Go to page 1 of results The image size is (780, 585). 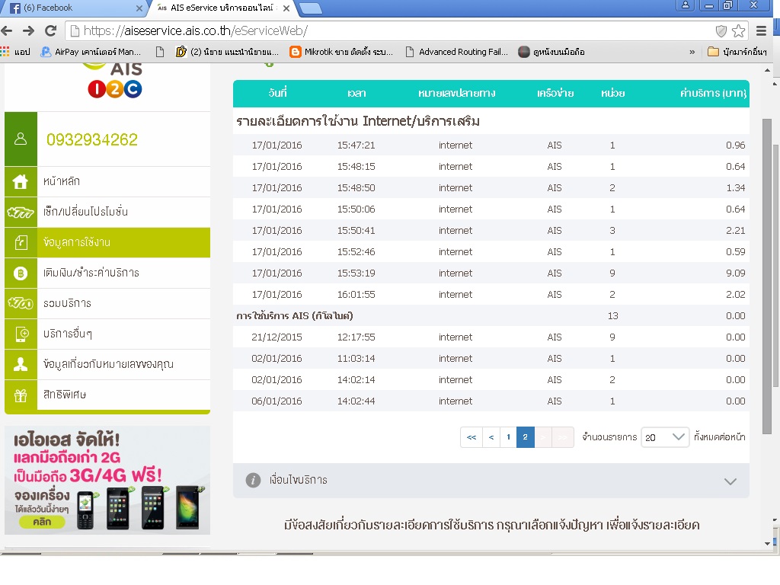508,437
